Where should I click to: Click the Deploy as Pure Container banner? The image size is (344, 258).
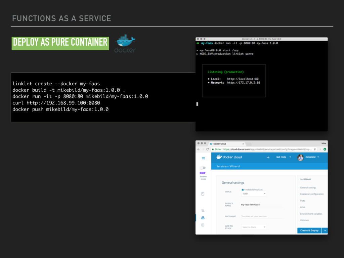click(x=60, y=43)
